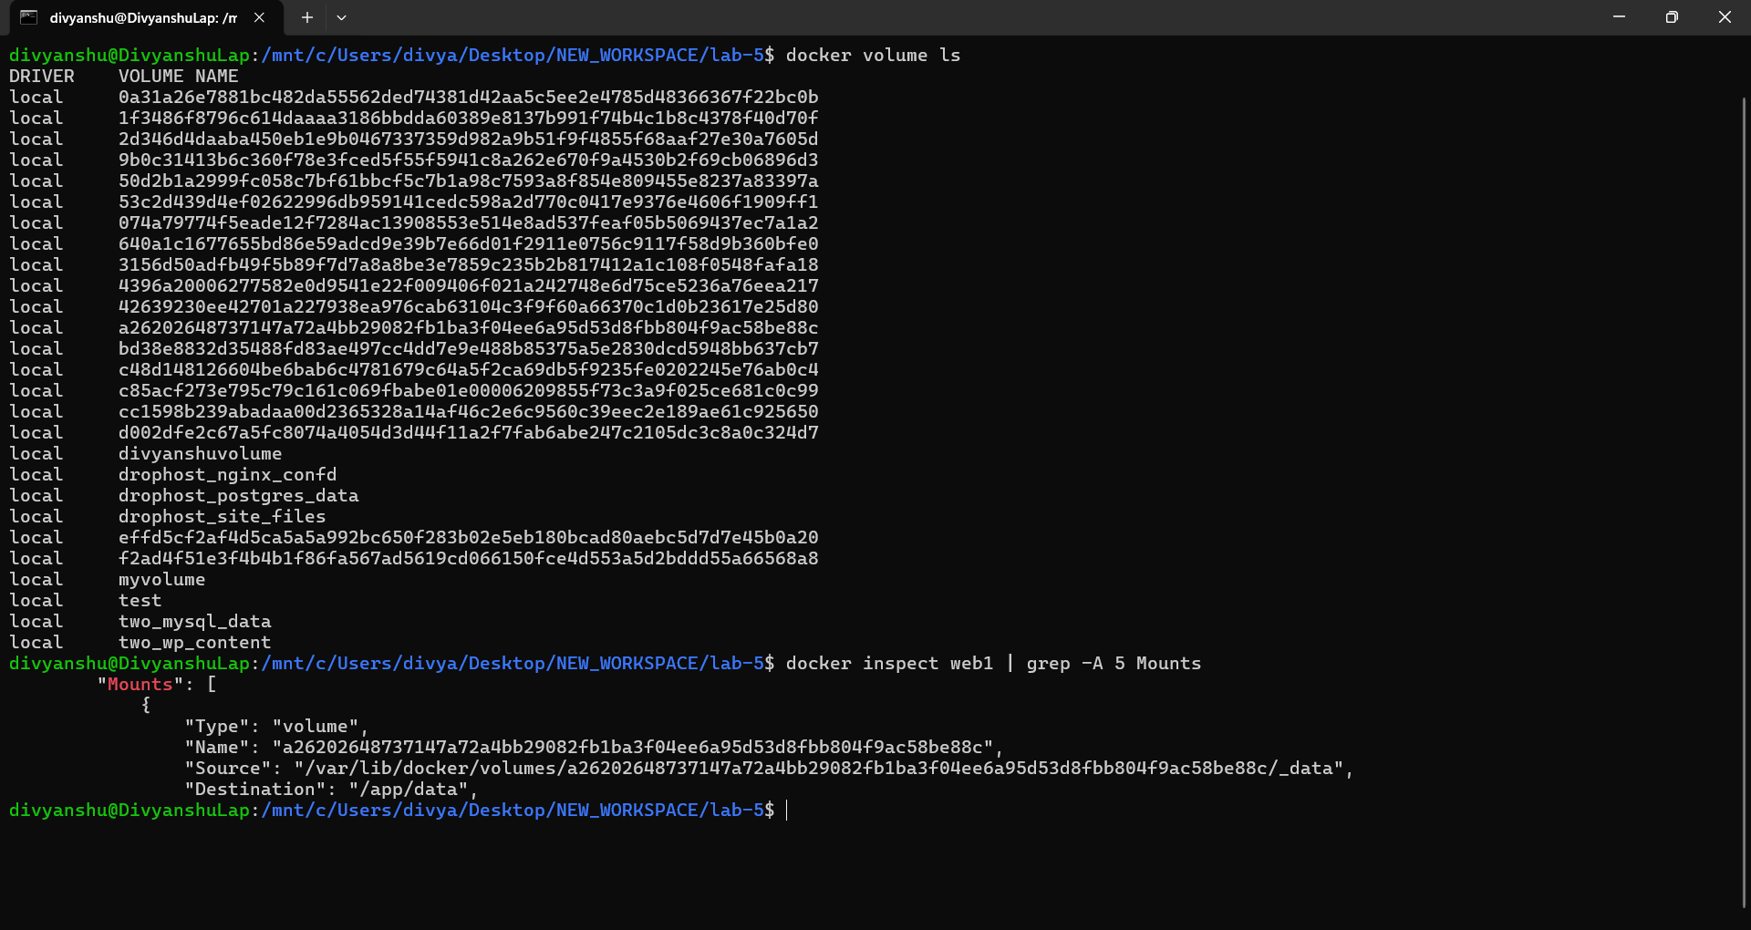Viewport: 1751px width, 930px height.
Task: Click the myvolume entry in list
Action: (161, 580)
